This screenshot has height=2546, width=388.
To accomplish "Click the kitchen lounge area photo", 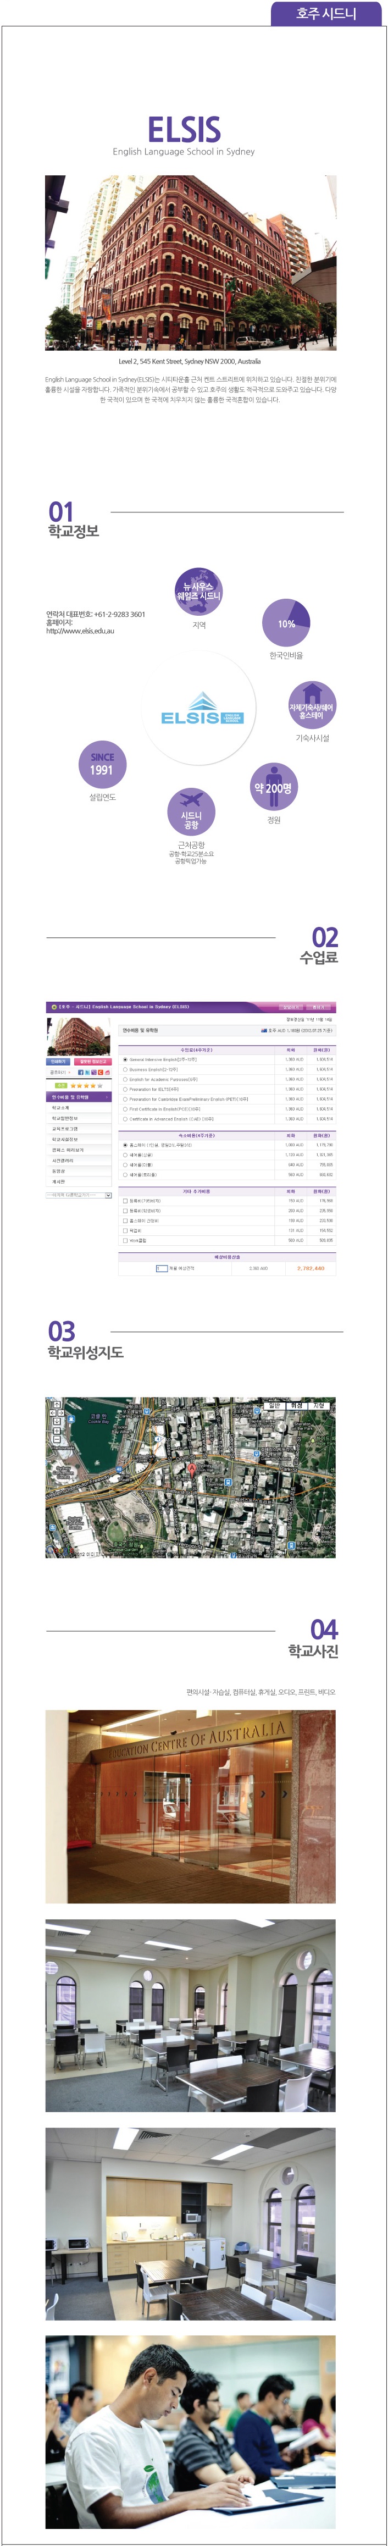I will click(191, 2224).
